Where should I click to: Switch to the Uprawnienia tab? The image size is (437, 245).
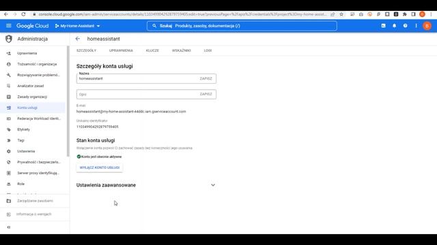click(121, 50)
